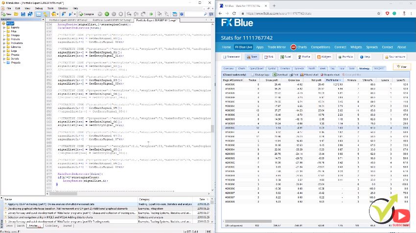
Task: Click the Help button on FX Blue
Action: tap(365, 57)
